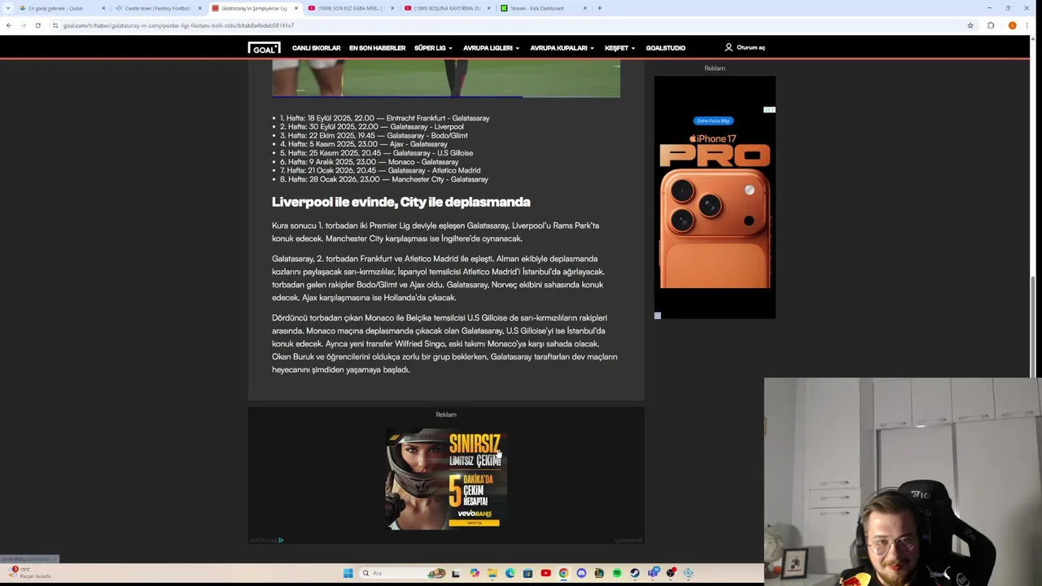1042x586 pixels.
Task: Reload the page with the refresh icon
Action: click(37, 25)
